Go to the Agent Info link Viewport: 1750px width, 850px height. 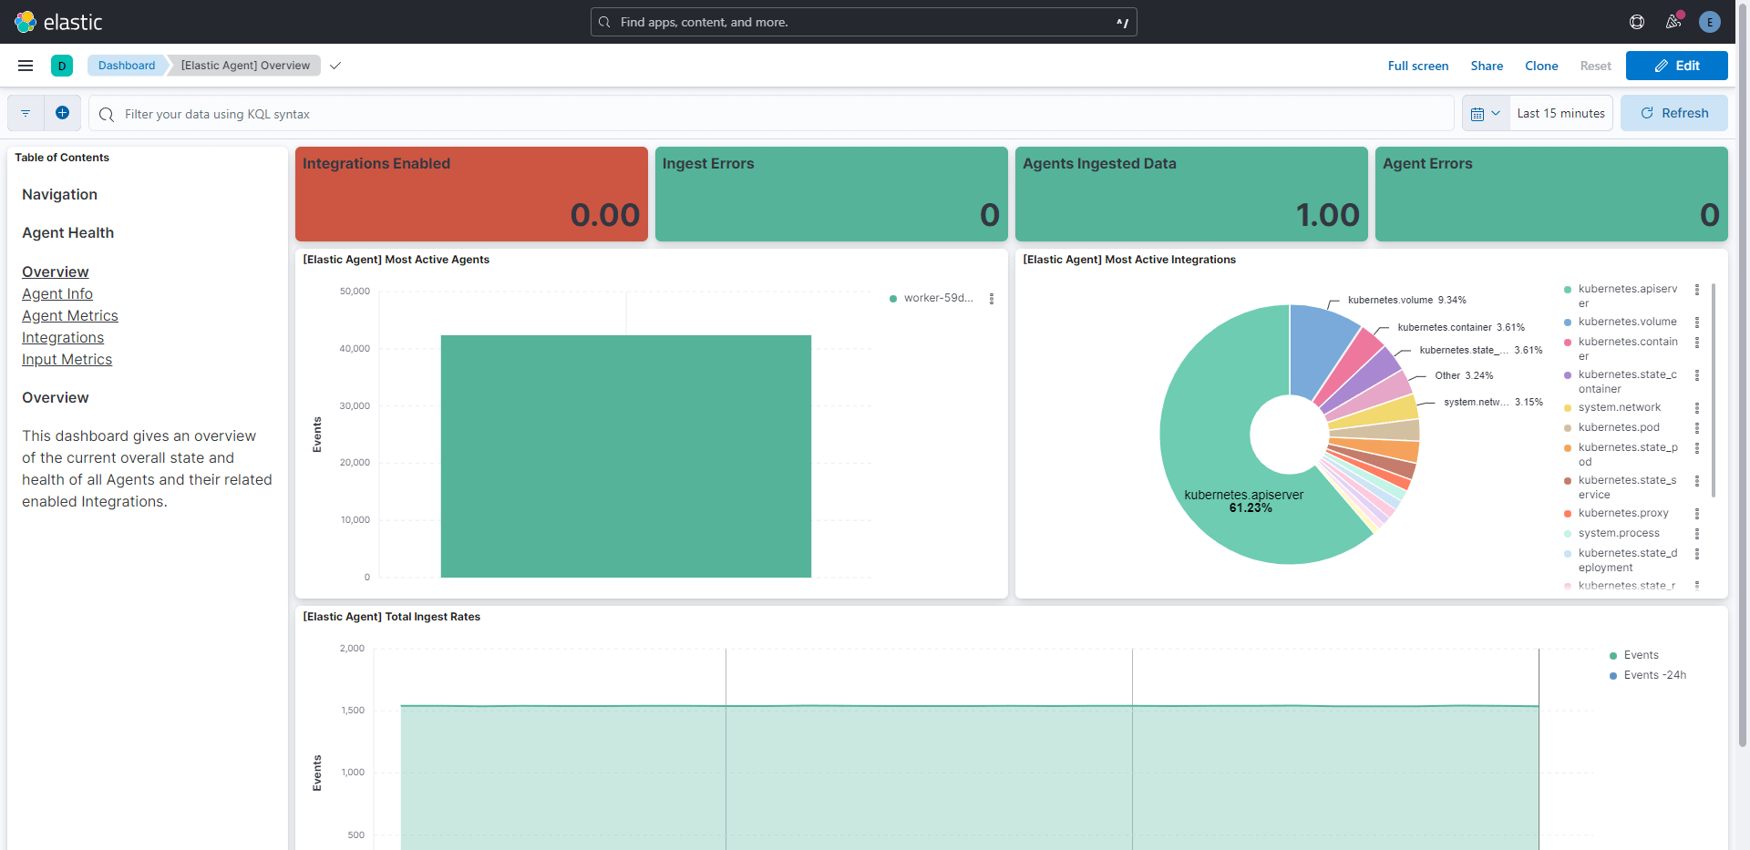pos(57,293)
